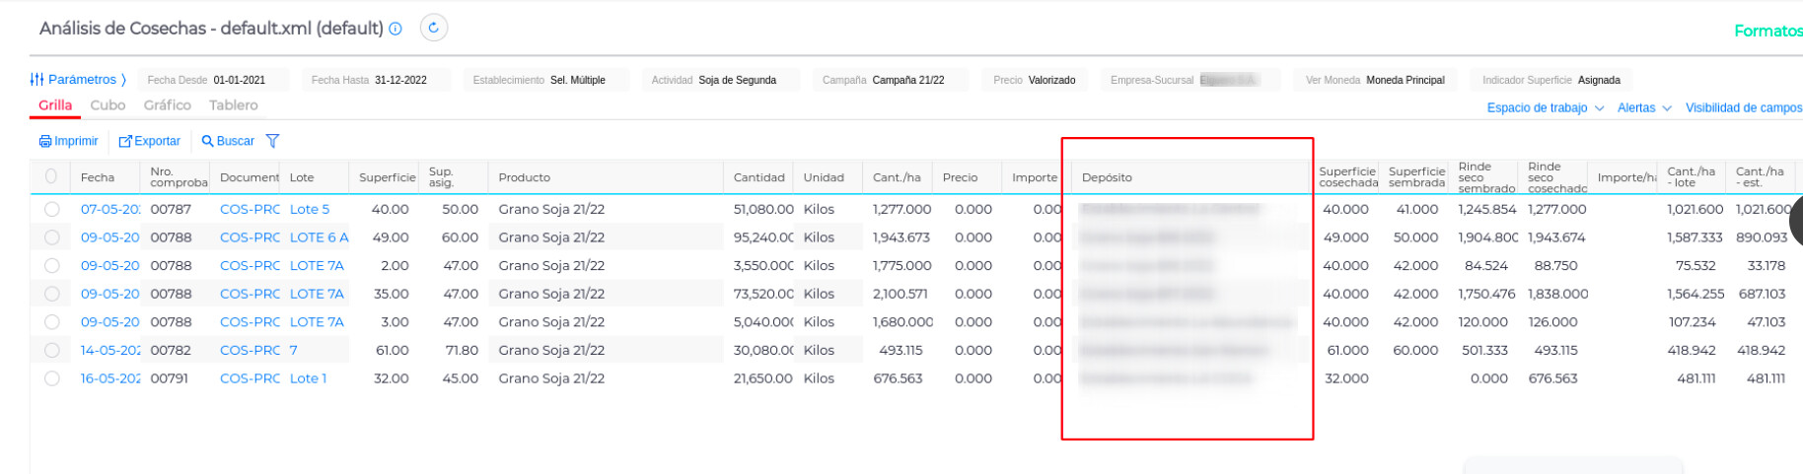This screenshot has width=1803, height=474.
Task: Switch to the Cubo tab
Action: click(108, 105)
